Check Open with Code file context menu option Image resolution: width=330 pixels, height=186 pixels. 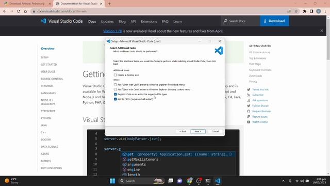(x=115, y=85)
